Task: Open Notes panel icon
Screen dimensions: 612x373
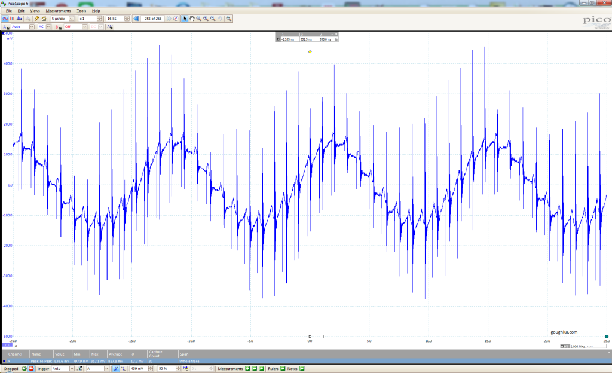Action: pos(302,369)
